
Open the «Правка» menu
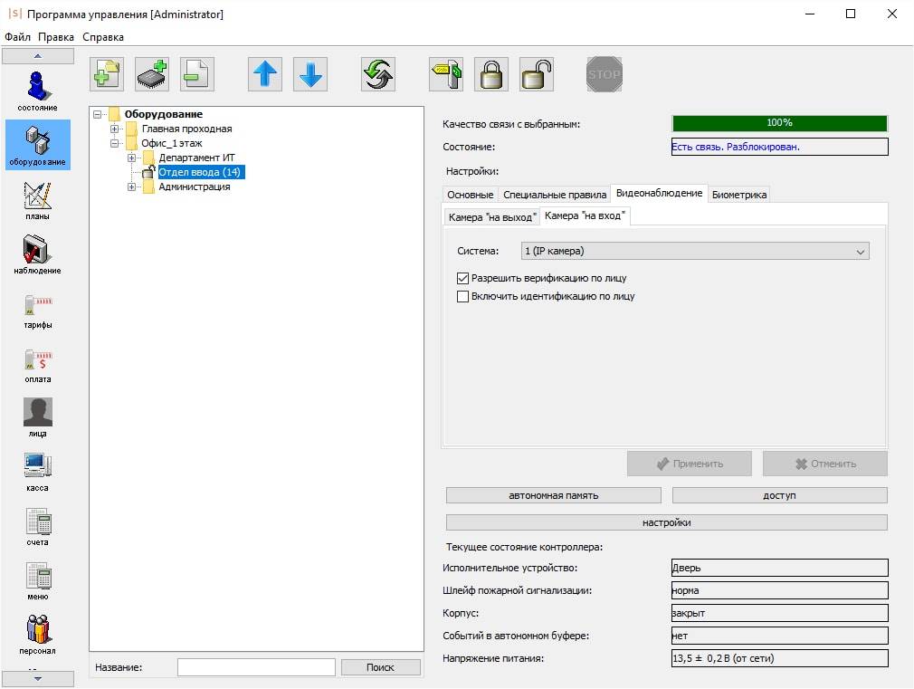point(56,37)
